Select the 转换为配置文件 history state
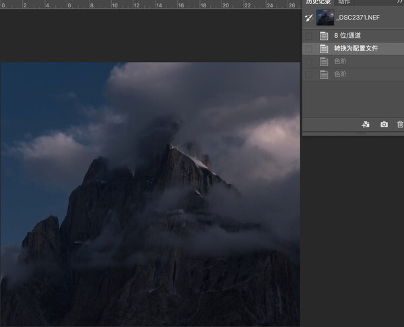The width and height of the screenshot is (404, 327). [356, 49]
